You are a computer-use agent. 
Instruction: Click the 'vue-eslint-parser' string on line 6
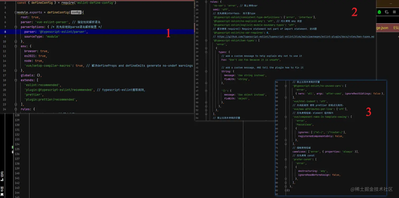tap(52, 22)
